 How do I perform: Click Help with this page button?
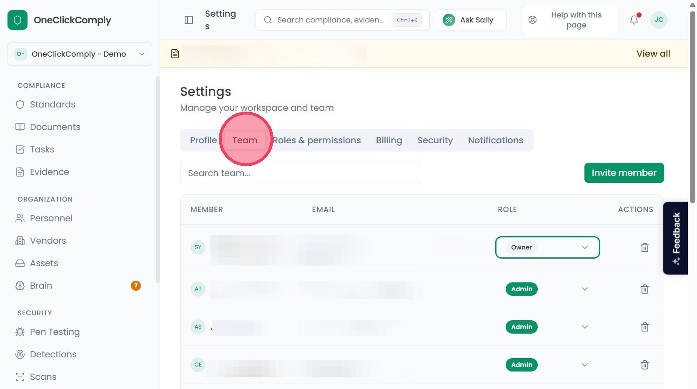[570, 20]
